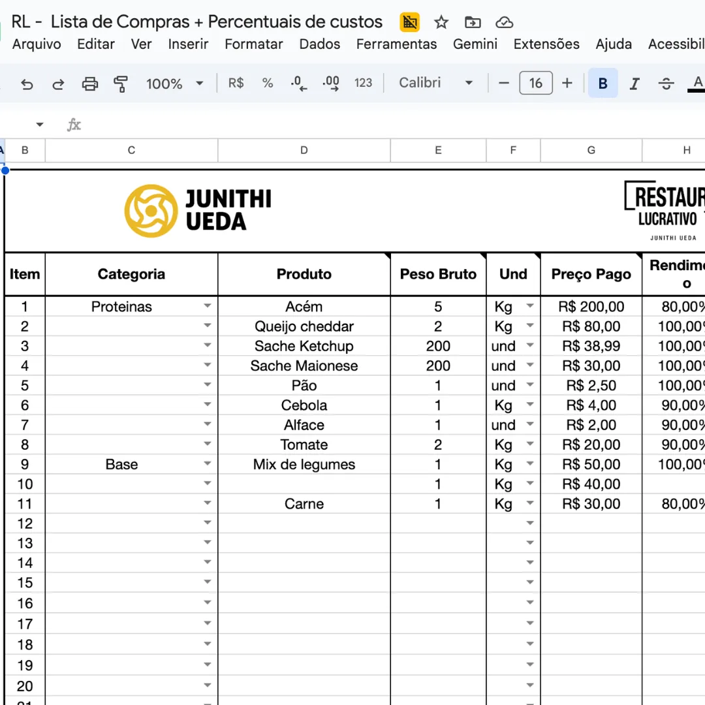Open the zoom 100% dropdown
The width and height of the screenshot is (705, 705).
(174, 84)
